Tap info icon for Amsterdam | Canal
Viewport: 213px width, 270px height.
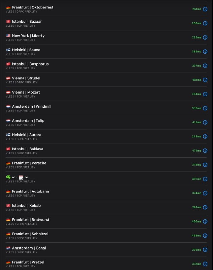click(205, 250)
